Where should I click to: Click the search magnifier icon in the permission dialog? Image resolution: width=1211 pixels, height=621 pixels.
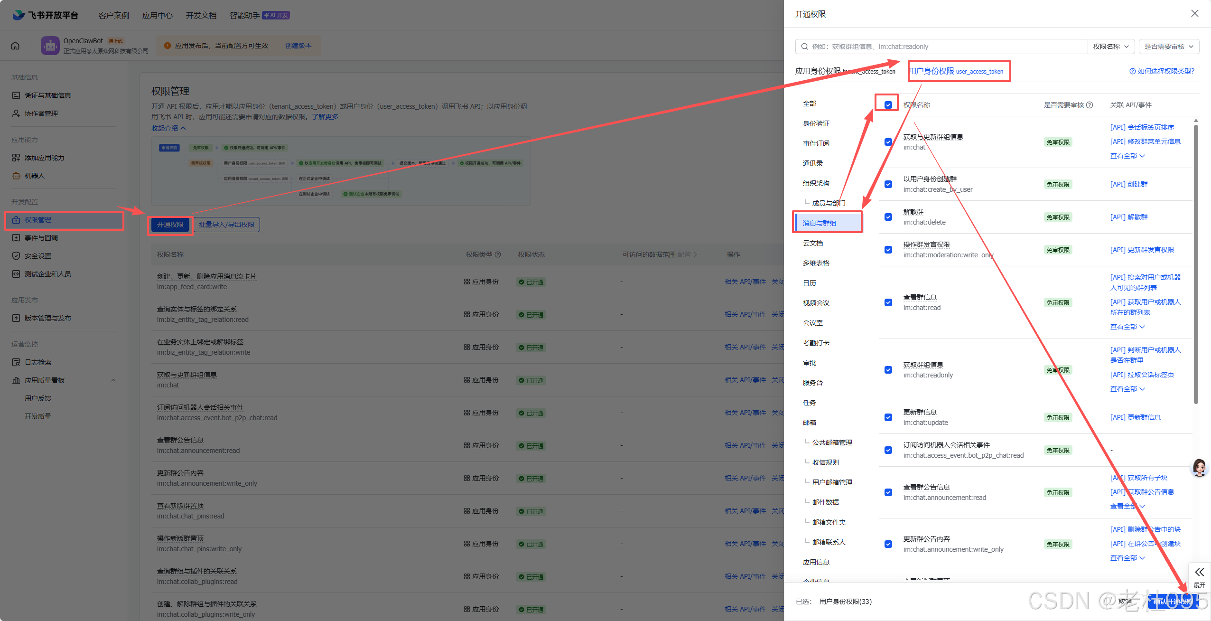point(805,47)
